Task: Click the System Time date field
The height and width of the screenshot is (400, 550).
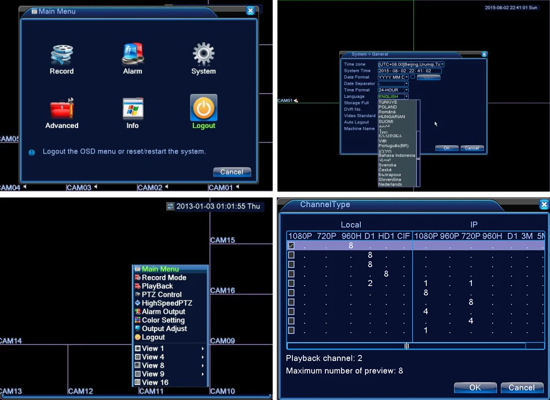Action: point(392,71)
